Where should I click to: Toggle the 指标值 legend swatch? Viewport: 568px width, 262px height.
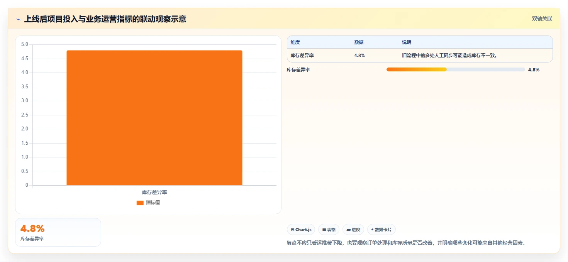[140, 203]
